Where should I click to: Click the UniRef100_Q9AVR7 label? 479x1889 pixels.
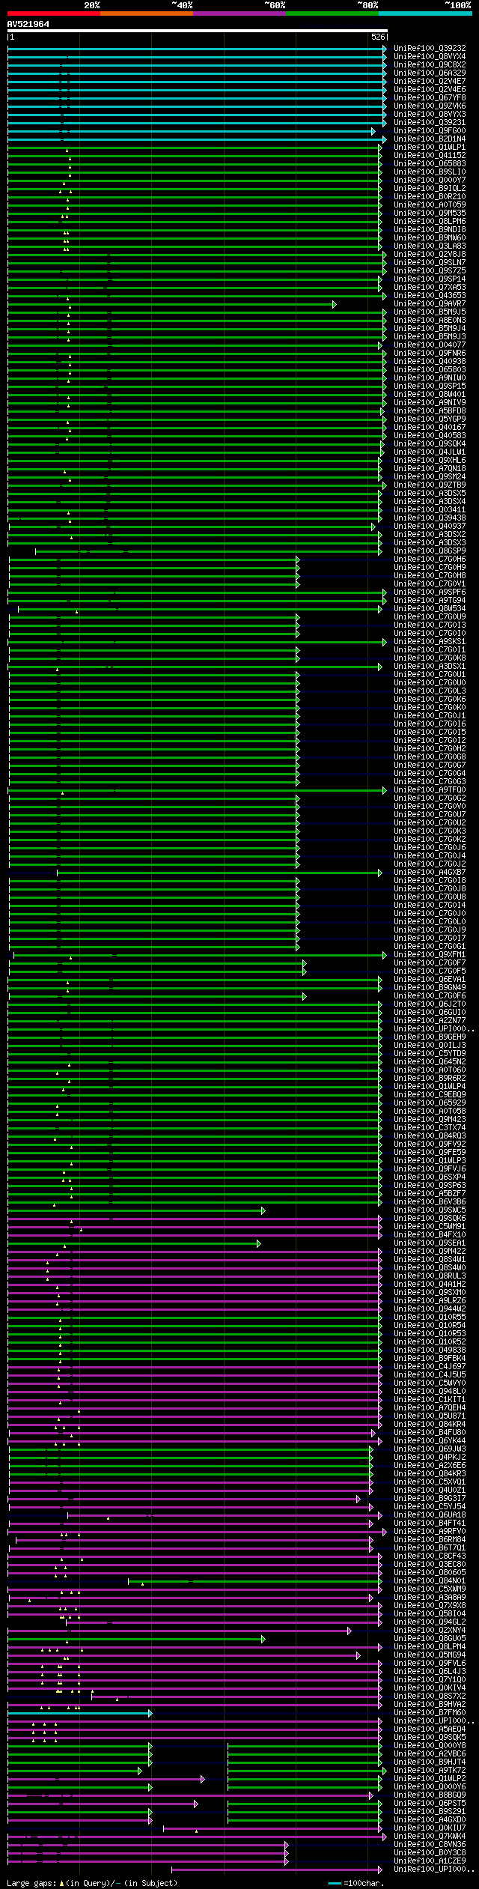[430, 304]
